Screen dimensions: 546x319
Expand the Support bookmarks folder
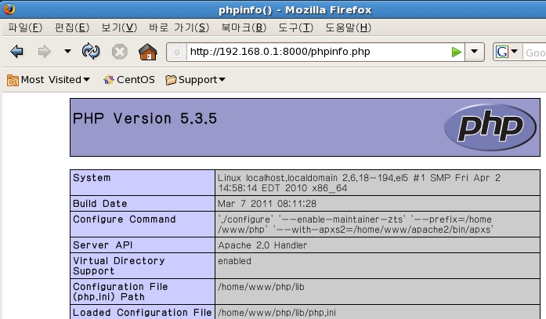(195, 80)
